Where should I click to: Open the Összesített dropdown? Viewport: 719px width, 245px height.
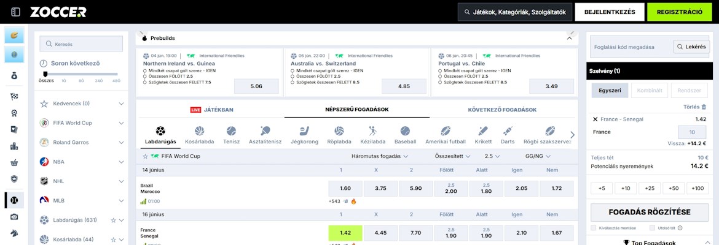tap(452, 156)
